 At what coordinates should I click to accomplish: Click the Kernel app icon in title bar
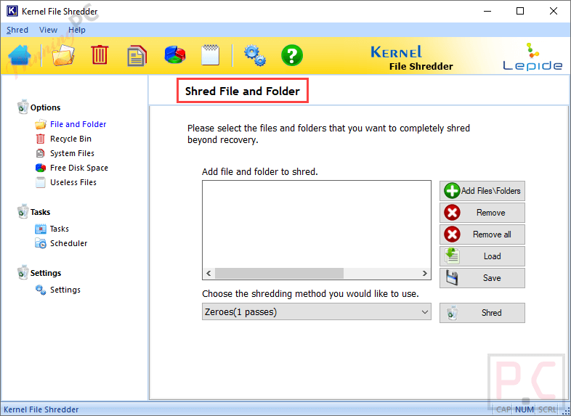pos(12,11)
